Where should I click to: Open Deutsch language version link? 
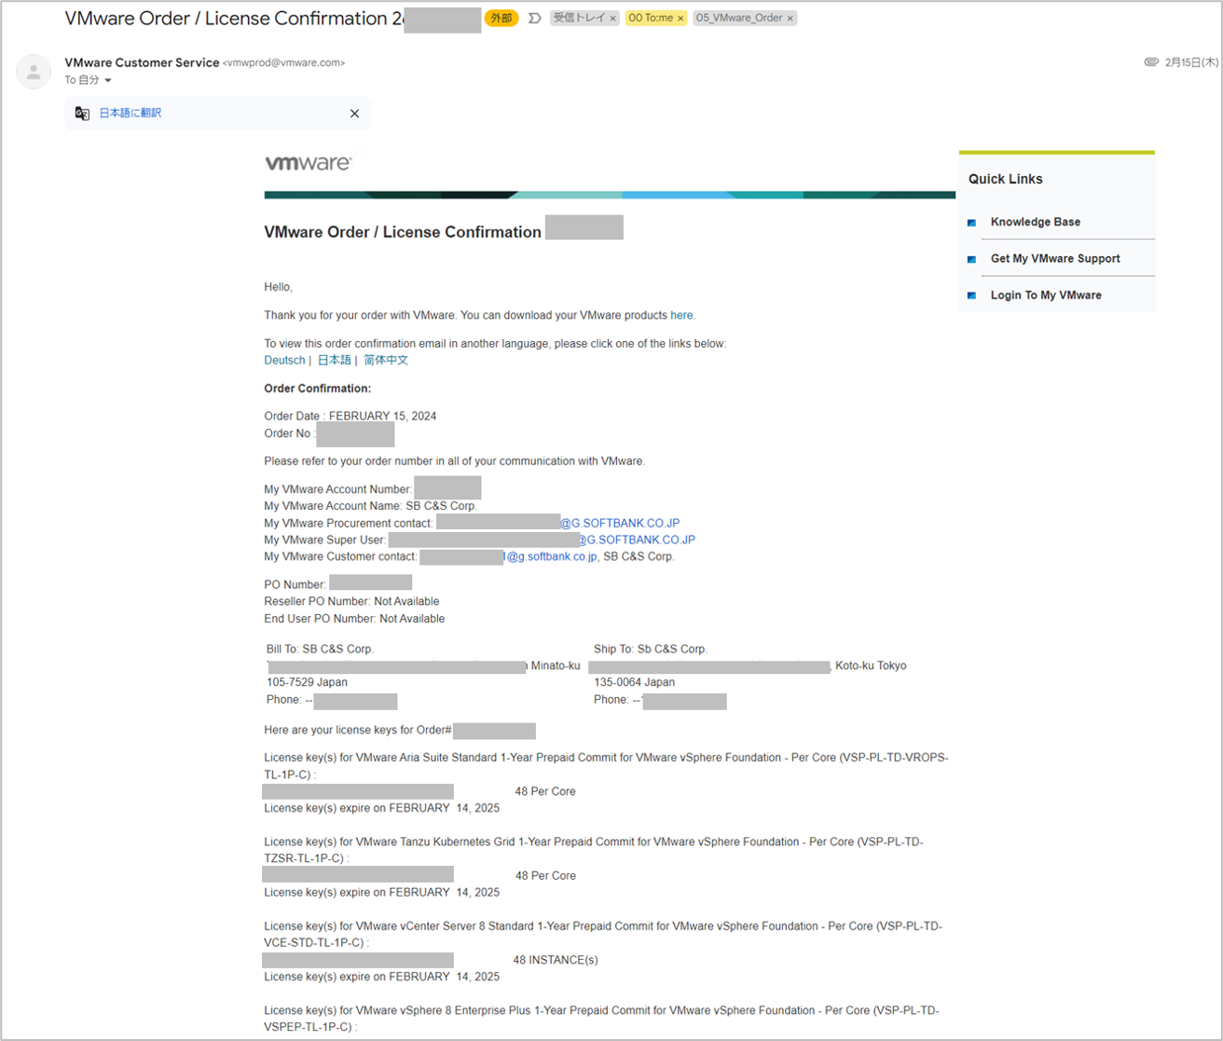(x=284, y=361)
